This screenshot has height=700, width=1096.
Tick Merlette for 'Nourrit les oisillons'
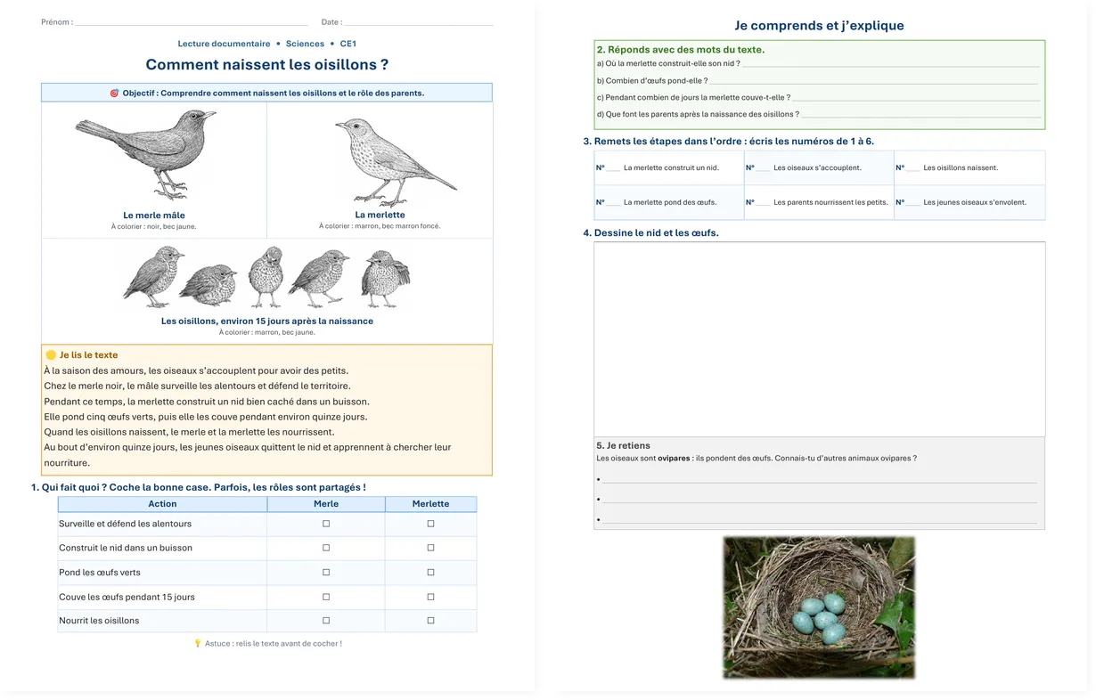[x=430, y=620]
